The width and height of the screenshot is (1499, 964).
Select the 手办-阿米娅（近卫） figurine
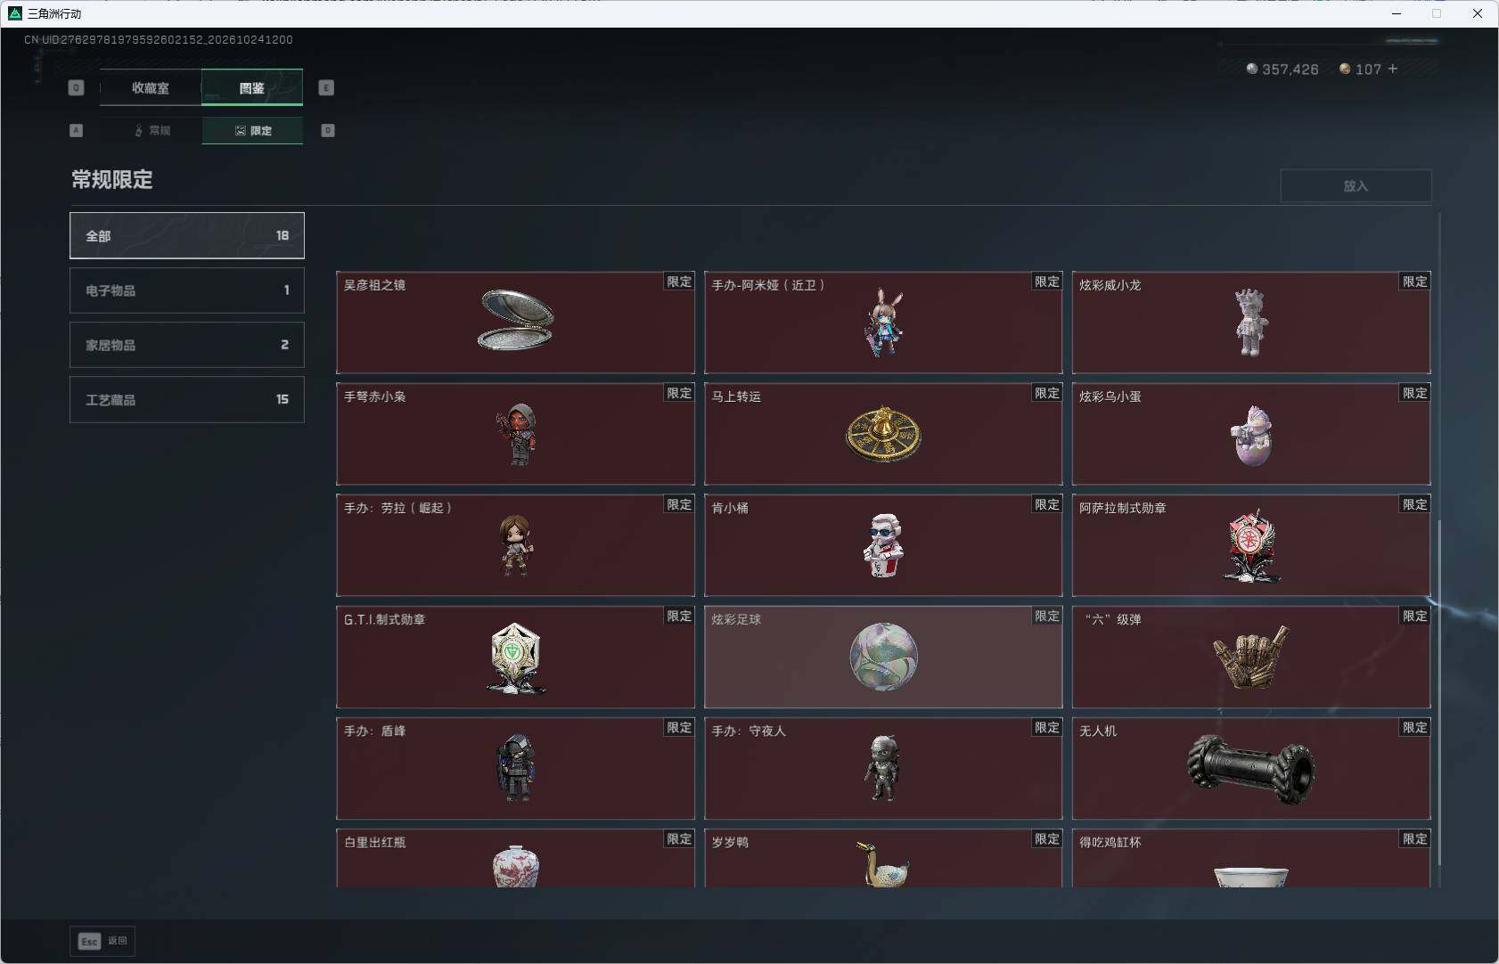tap(883, 323)
